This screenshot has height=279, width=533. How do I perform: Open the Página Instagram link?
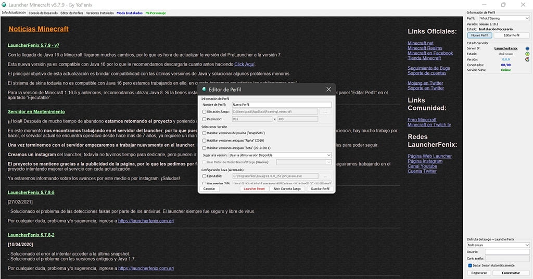[x=425, y=161]
